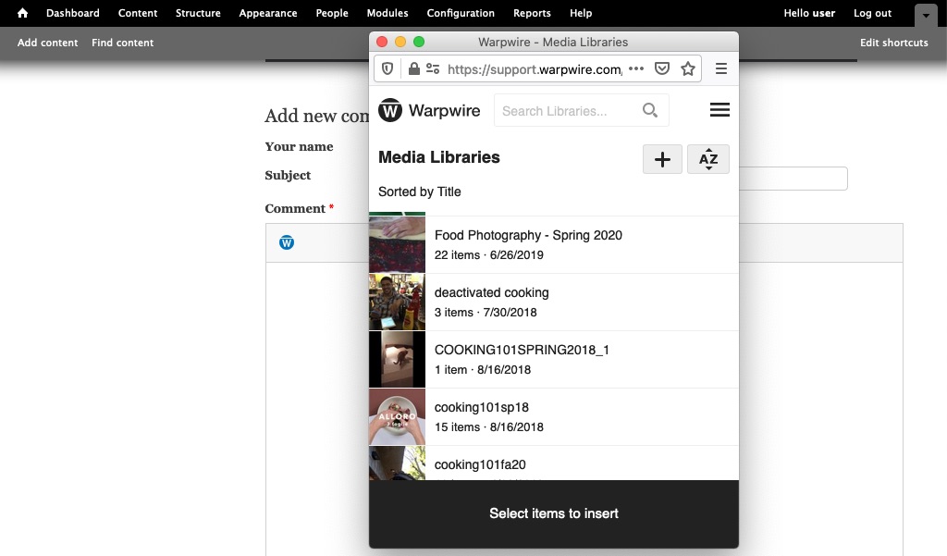This screenshot has width=947, height=556.
Task: Open the deactivated cooking library
Action: (x=554, y=303)
